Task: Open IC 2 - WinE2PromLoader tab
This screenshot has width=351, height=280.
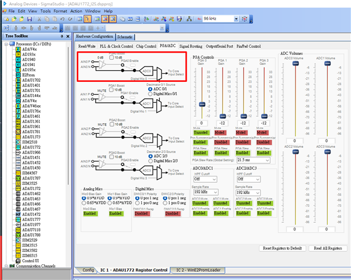Action: (198, 270)
